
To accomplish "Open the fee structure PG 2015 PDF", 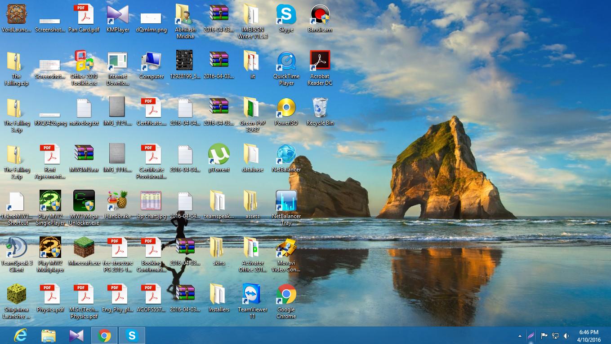I will point(118,255).
